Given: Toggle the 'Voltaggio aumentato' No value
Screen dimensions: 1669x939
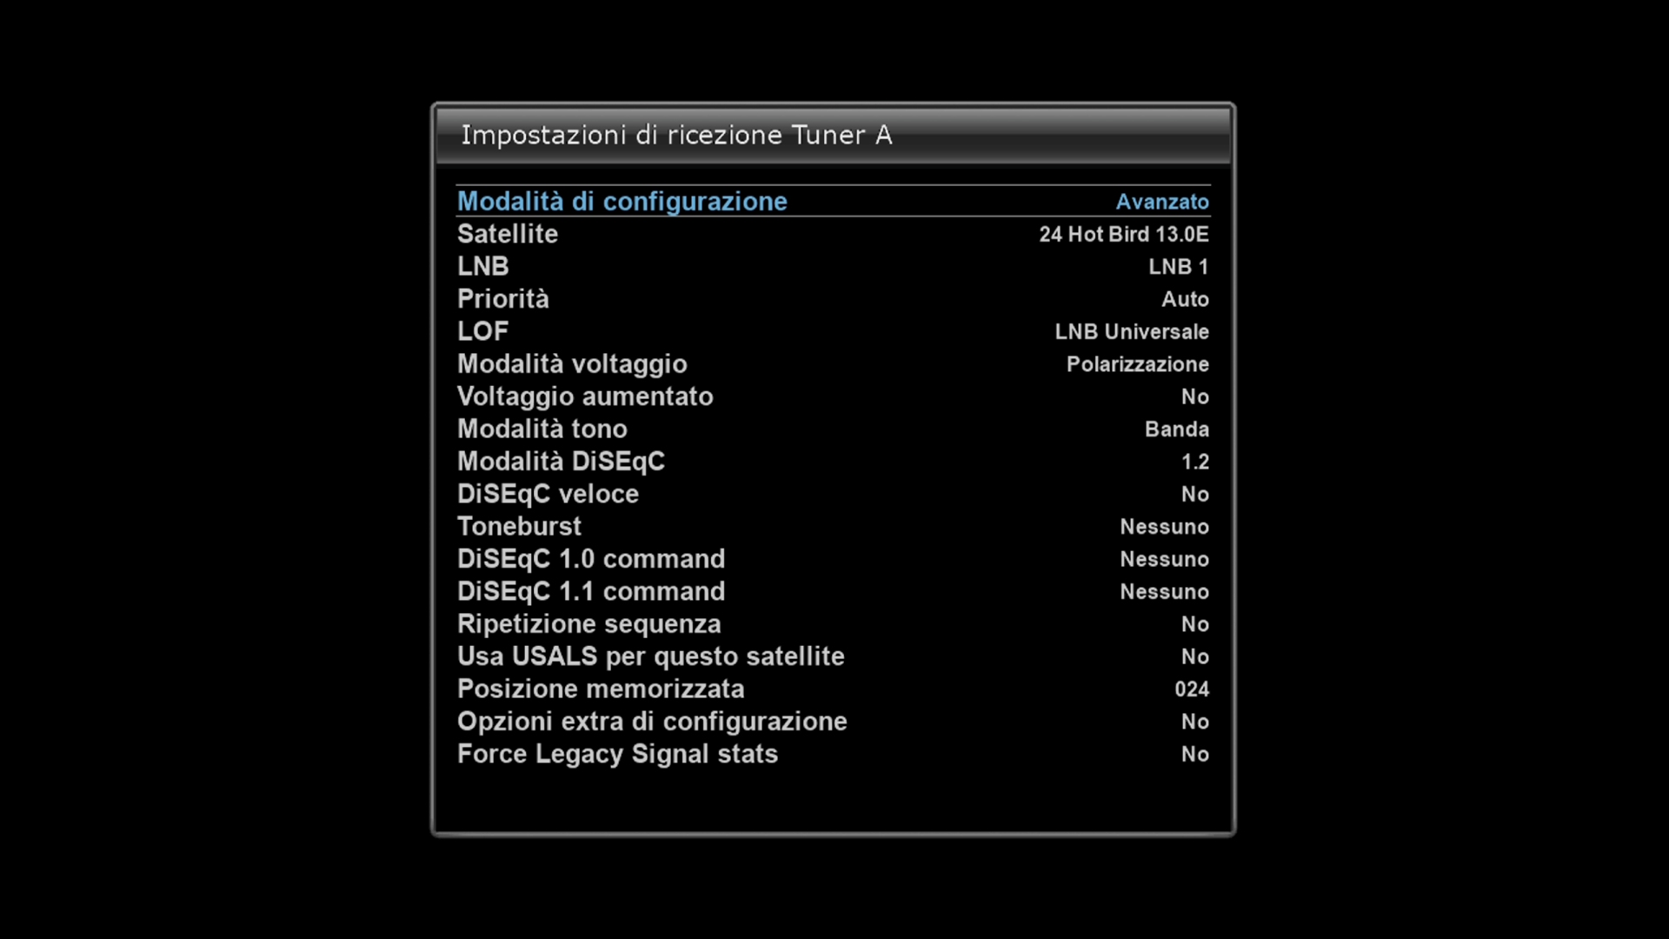Looking at the screenshot, I should point(1195,396).
